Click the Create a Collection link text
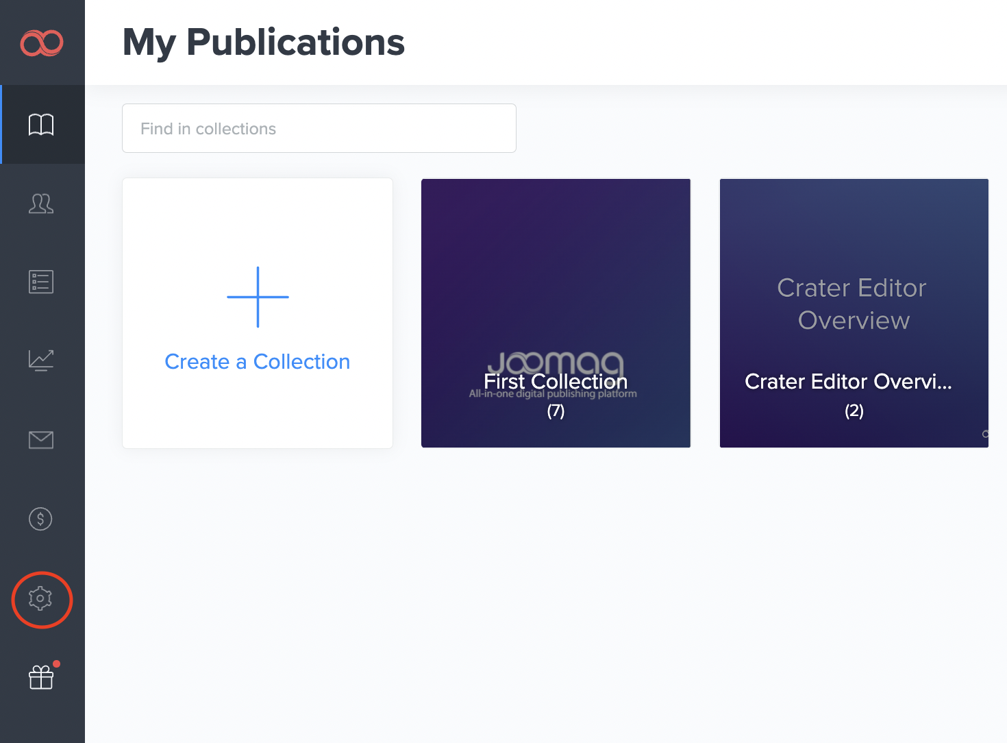Image resolution: width=1007 pixels, height=743 pixels. click(258, 362)
